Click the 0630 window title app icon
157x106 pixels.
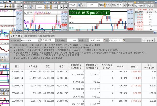25,3
